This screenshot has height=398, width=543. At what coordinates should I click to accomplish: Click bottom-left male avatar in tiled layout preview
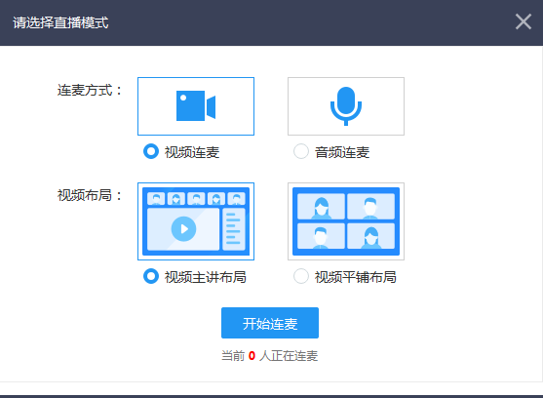pyautogui.click(x=322, y=236)
